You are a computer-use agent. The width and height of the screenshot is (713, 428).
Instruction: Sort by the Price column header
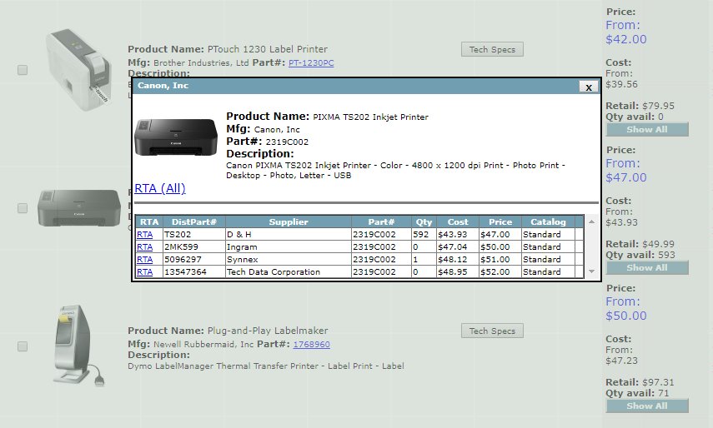point(500,222)
